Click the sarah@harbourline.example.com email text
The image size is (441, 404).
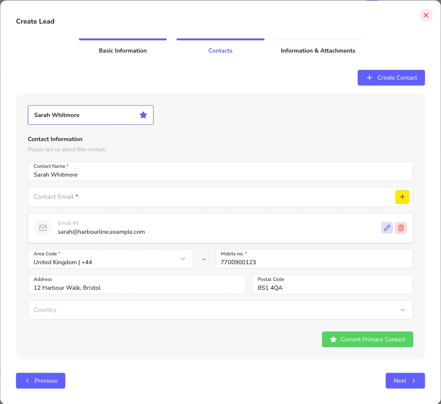pos(101,232)
